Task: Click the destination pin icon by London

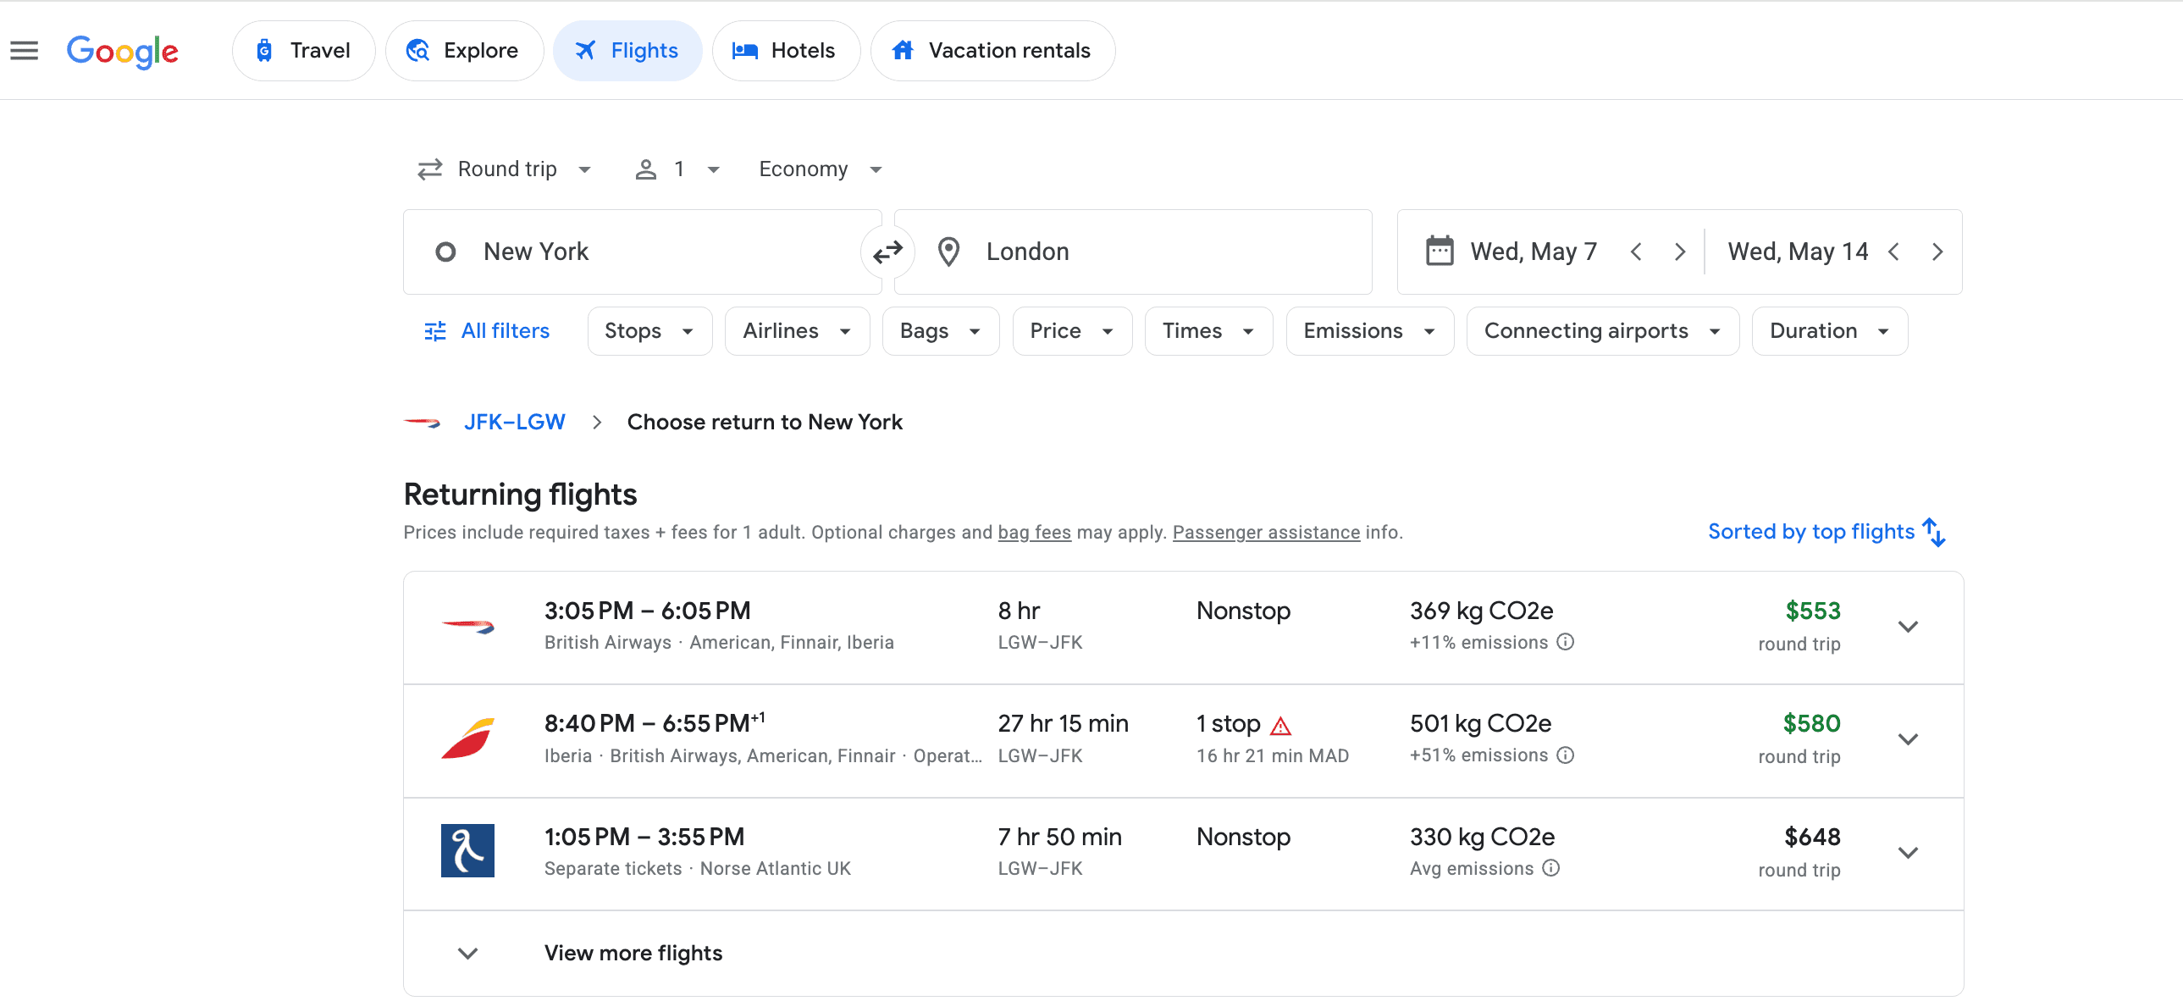Action: [x=948, y=252]
